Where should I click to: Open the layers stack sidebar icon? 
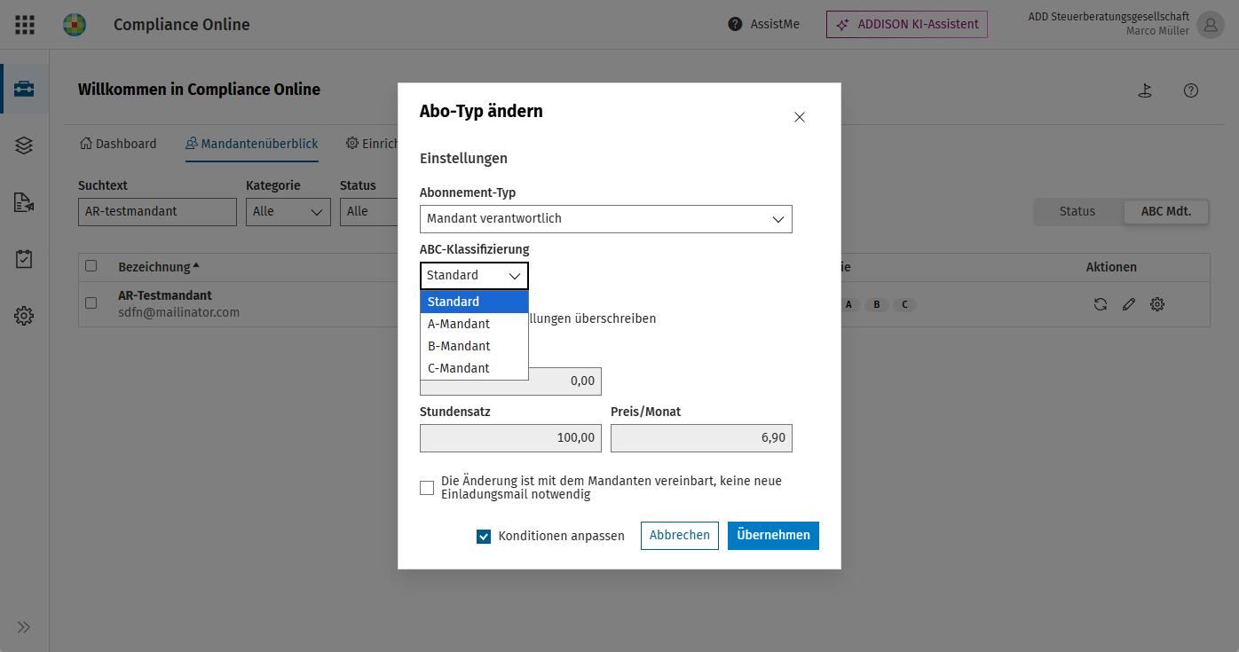point(24,145)
